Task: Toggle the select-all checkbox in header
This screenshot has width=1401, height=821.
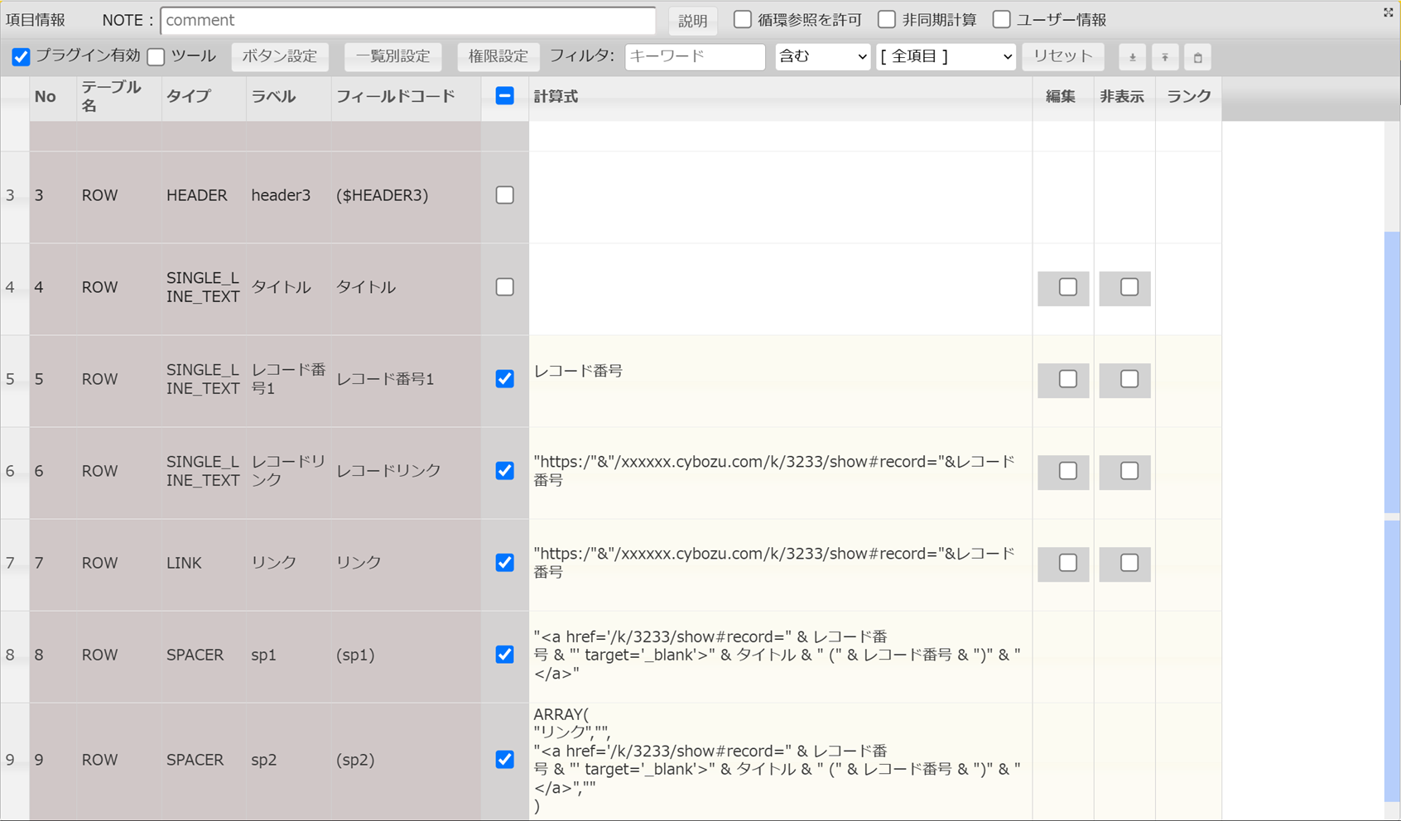Action: click(505, 96)
